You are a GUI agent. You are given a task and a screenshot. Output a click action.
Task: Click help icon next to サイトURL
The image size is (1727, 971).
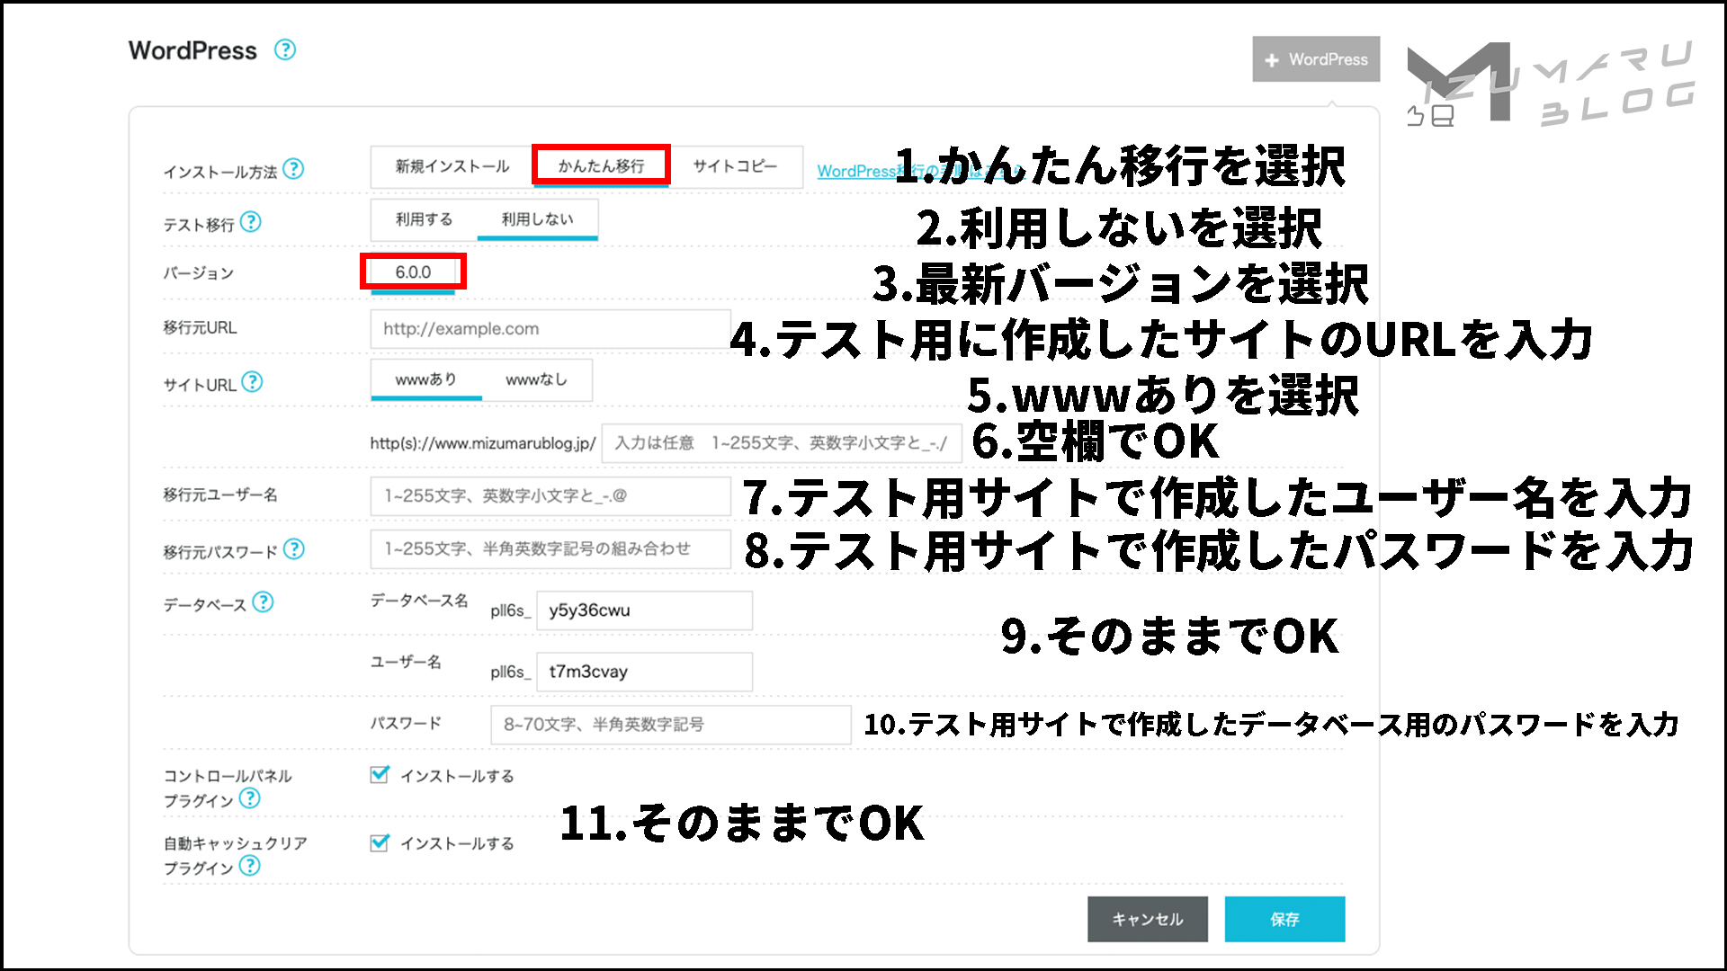pos(253,382)
